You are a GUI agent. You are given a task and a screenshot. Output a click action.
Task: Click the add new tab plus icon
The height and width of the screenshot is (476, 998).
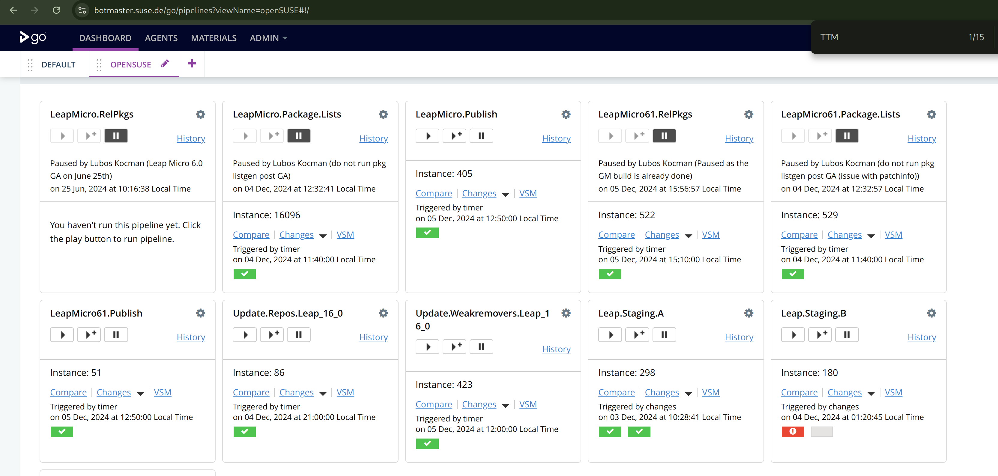pos(192,64)
